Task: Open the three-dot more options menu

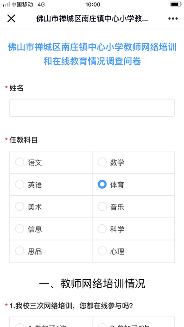Action: (173, 19)
